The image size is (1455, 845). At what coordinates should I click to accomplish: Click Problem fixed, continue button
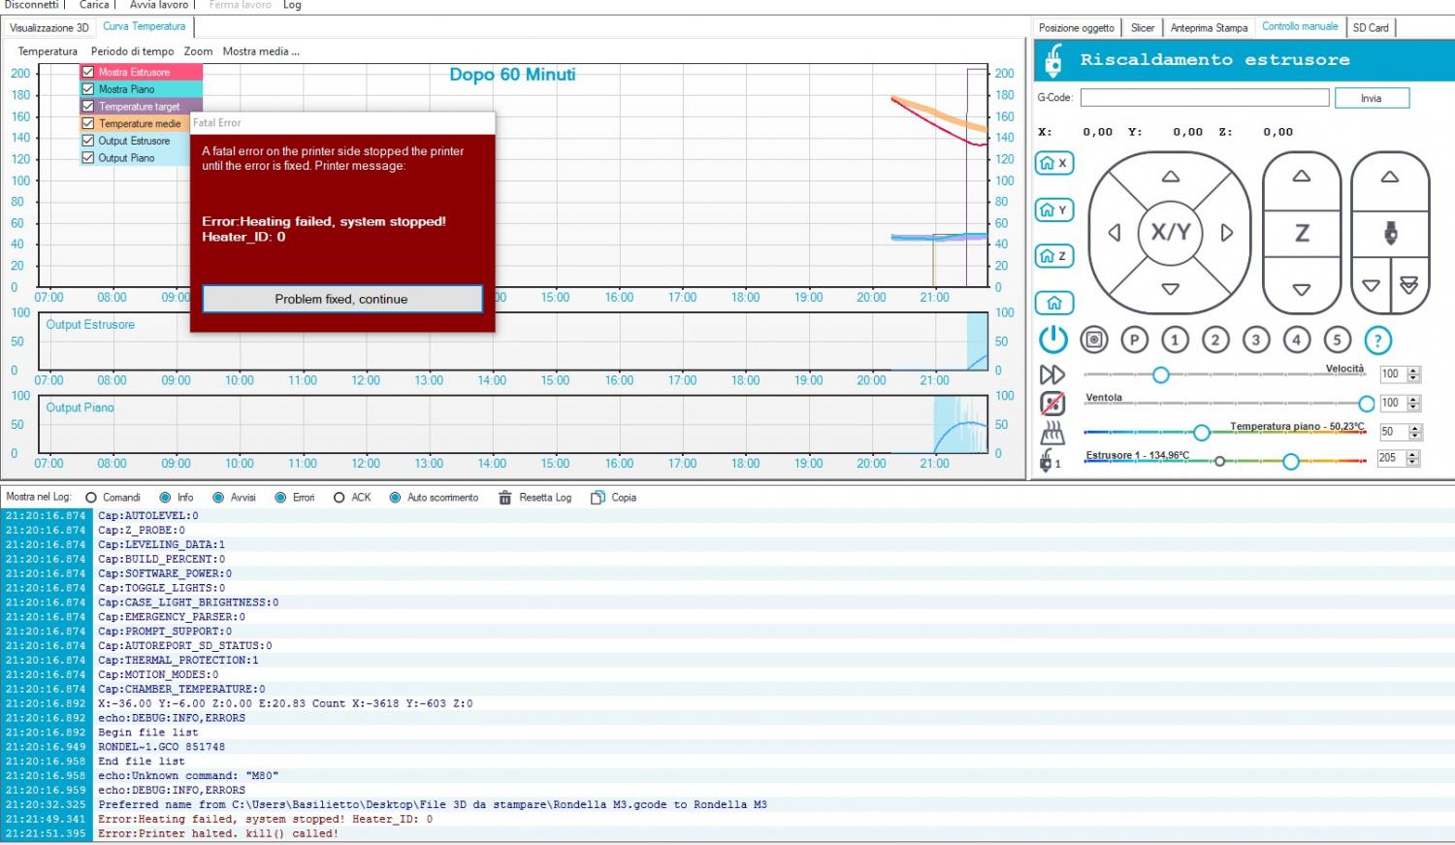[341, 299]
